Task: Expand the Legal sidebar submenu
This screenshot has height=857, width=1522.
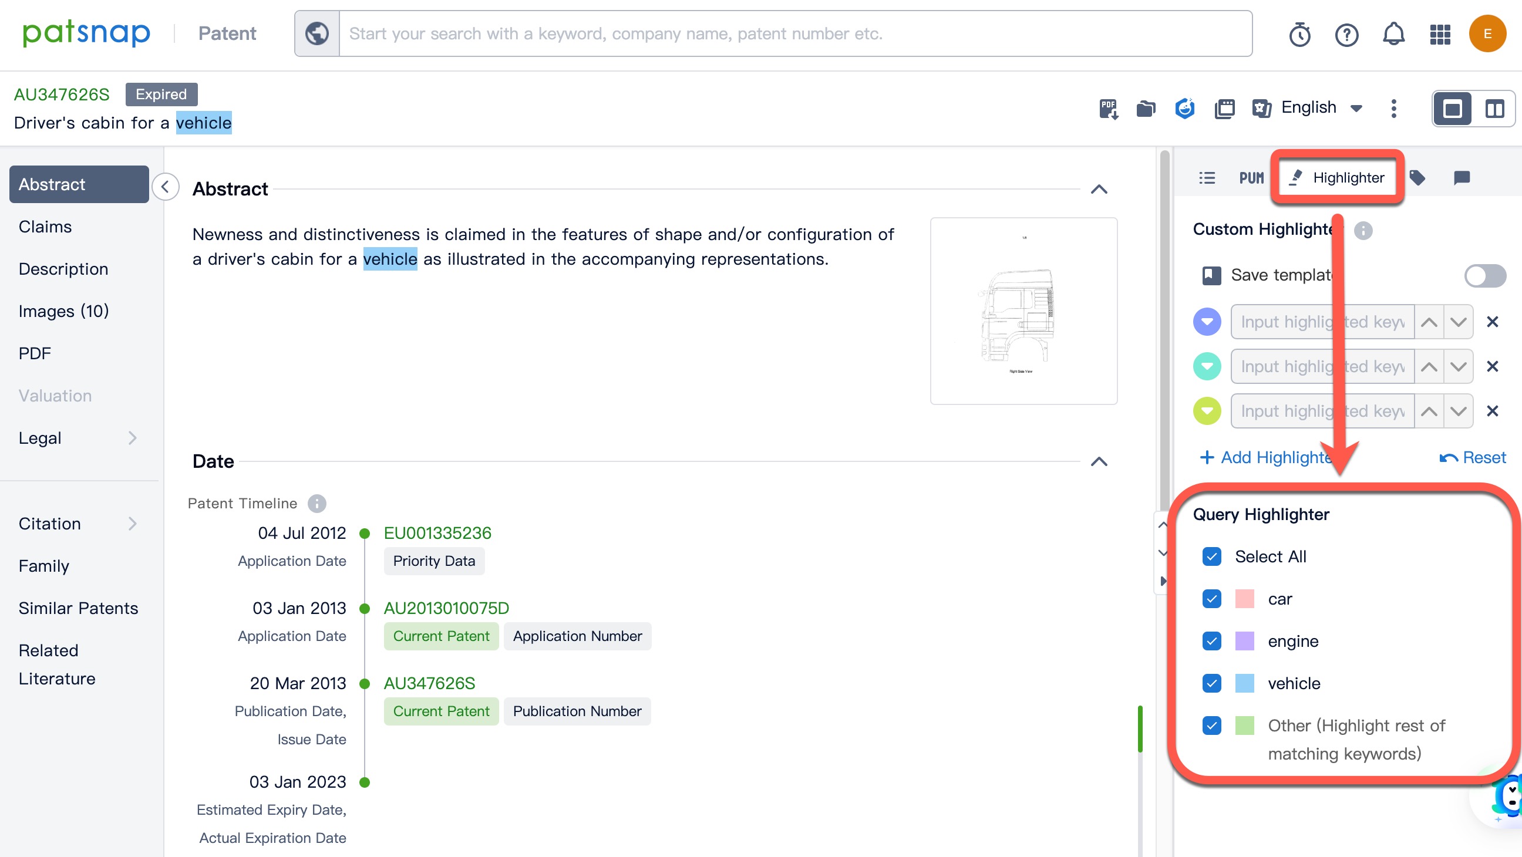Action: (x=132, y=438)
